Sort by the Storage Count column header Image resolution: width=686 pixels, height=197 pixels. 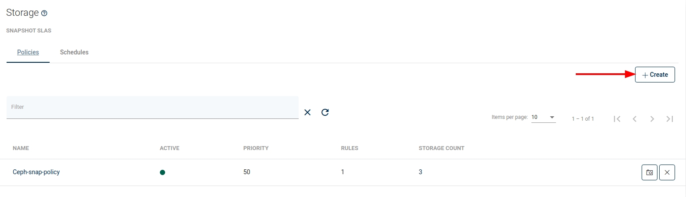coord(441,148)
